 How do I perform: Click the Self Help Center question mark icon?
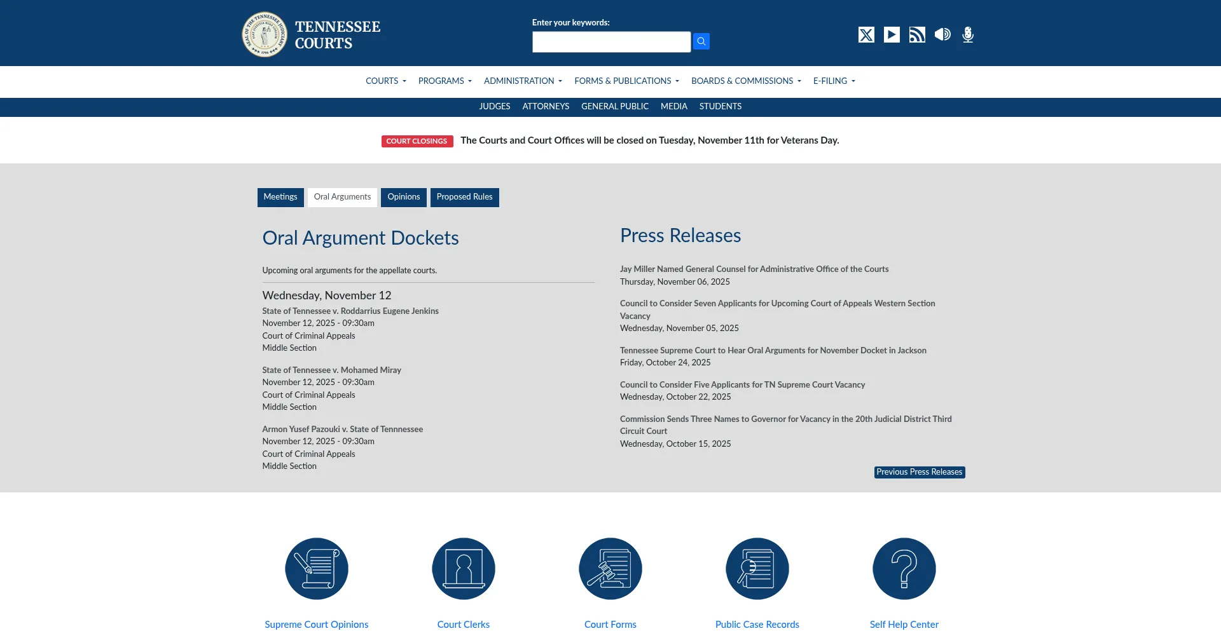coord(904,569)
